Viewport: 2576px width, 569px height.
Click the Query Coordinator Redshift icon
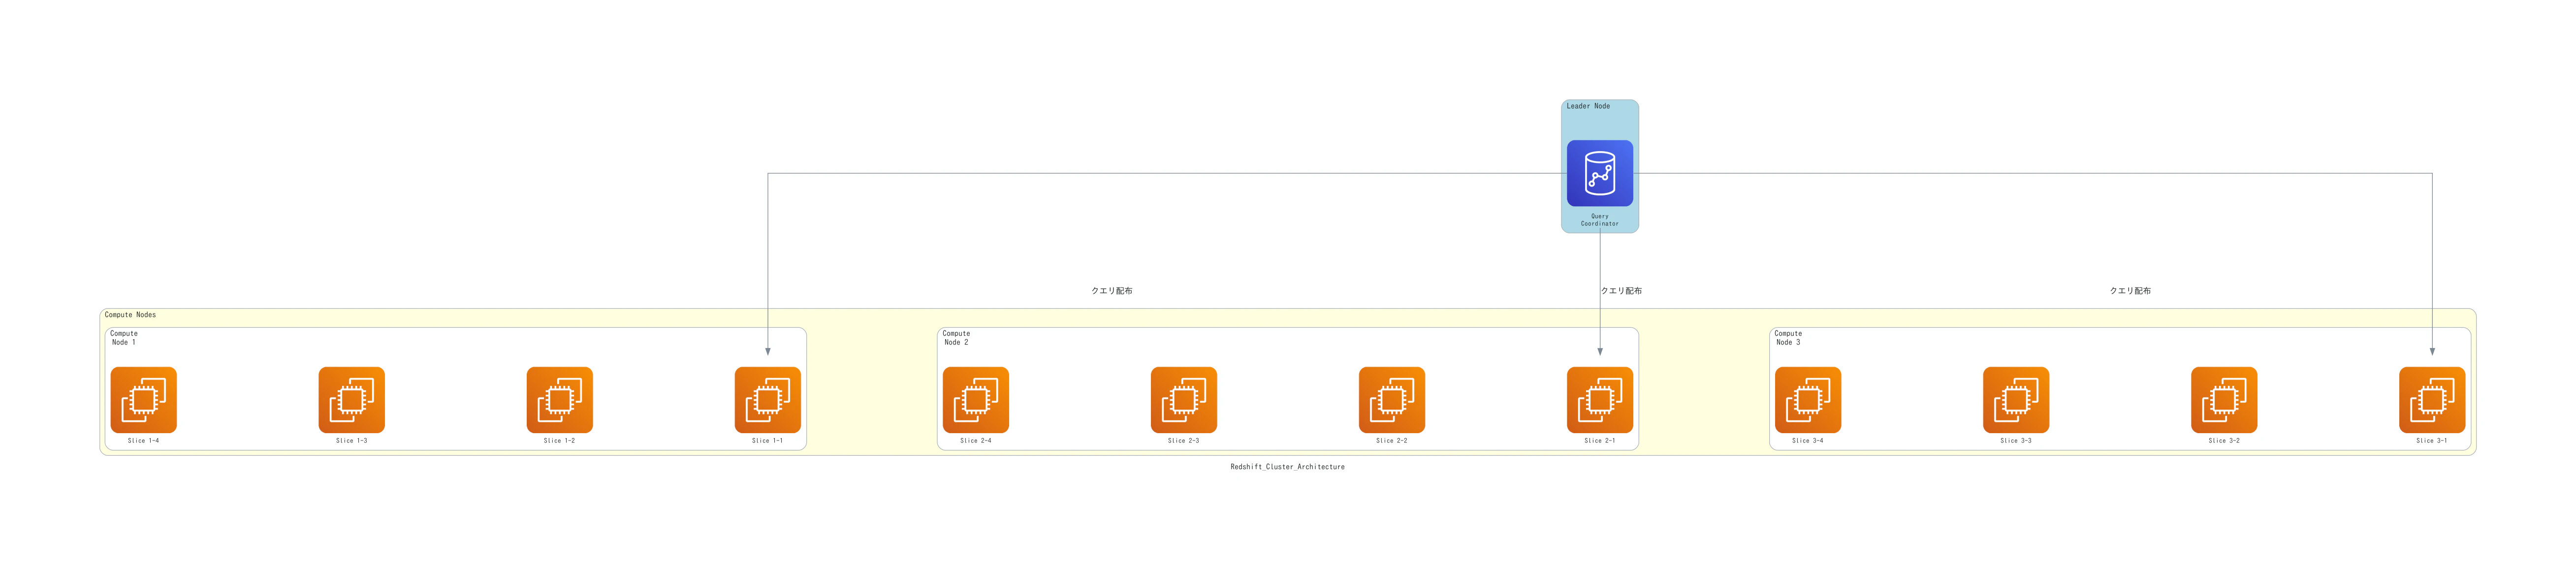[1600, 173]
